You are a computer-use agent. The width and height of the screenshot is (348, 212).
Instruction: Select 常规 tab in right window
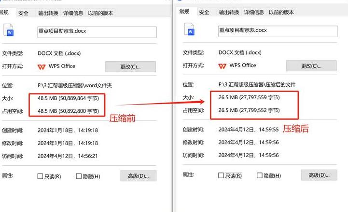click(184, 12)
